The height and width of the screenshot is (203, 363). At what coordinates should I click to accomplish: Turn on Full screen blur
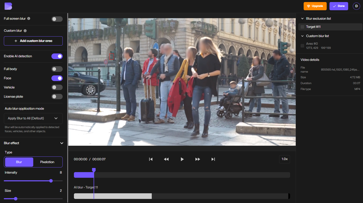pyautogui.click(x=57, y=19)
